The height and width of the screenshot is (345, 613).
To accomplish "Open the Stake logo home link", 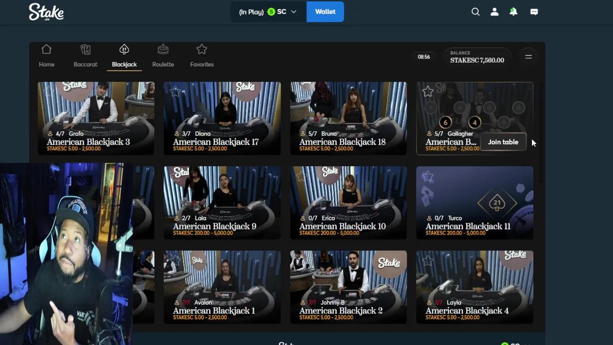I will click(x=46, y=11).
